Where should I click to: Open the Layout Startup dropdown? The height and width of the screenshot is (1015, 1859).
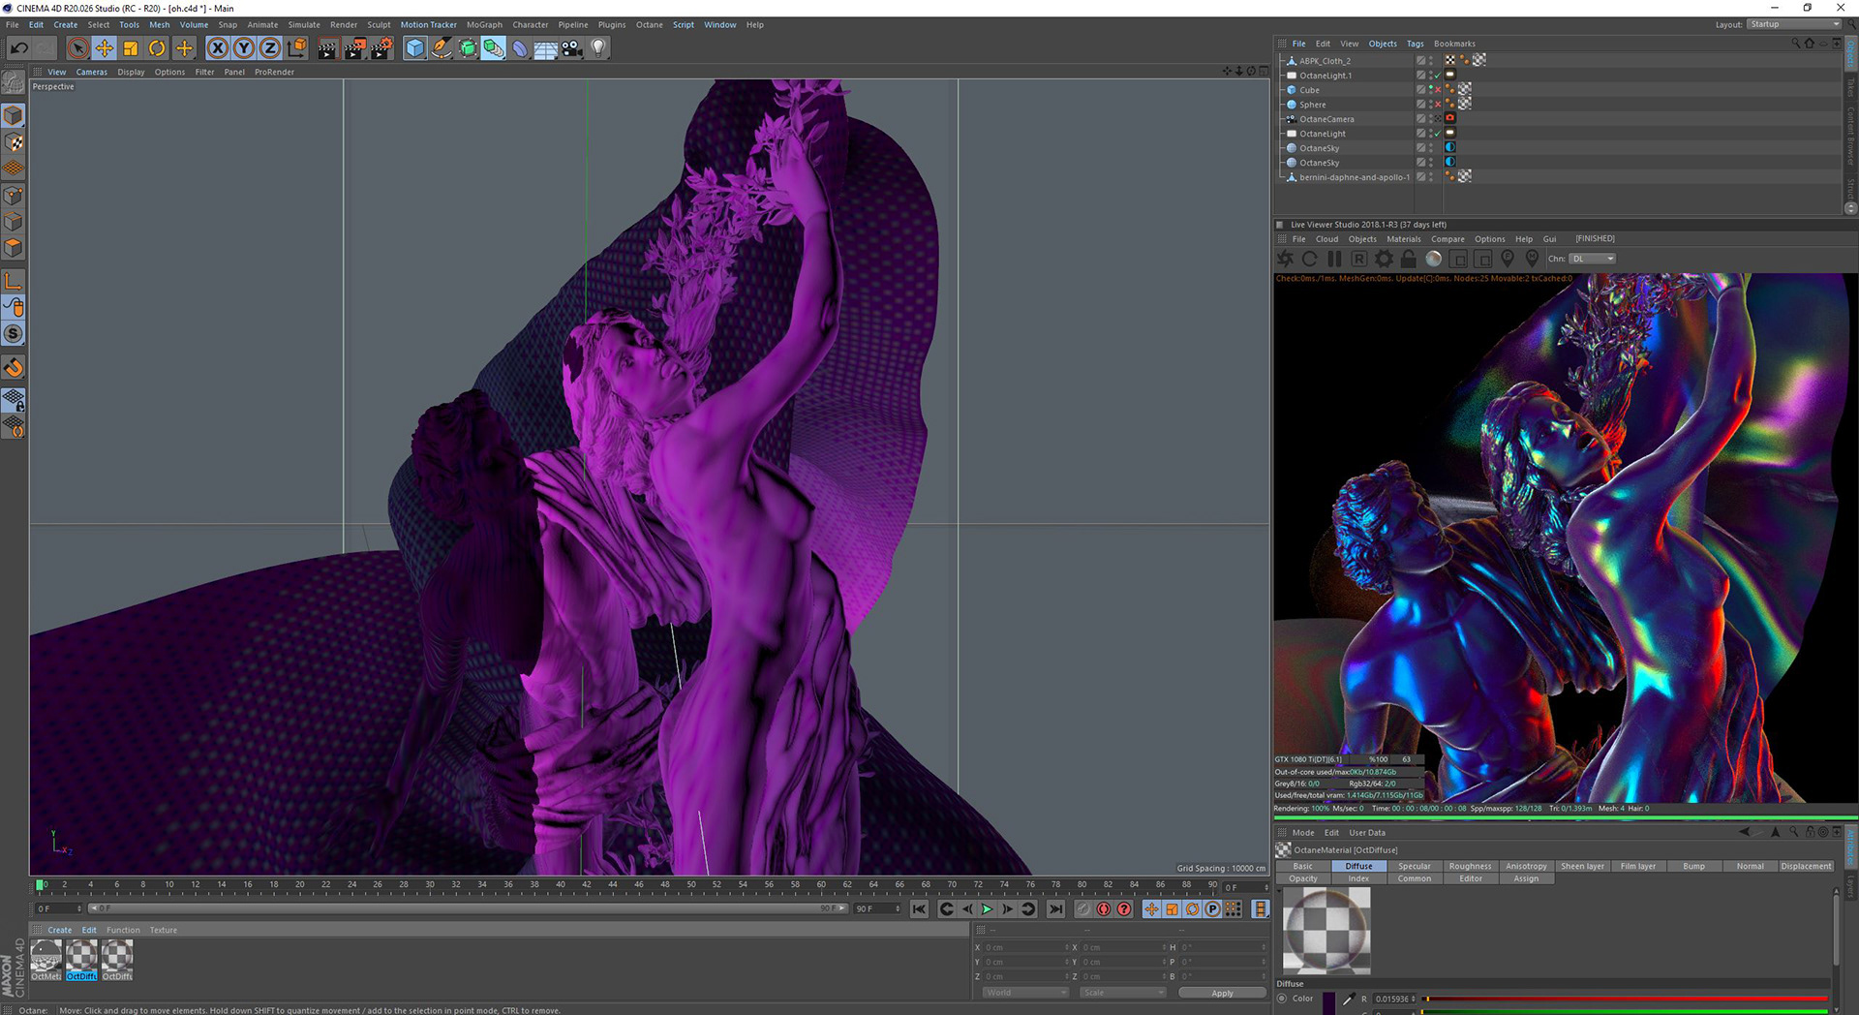pyautogui.click(x=1794, y=24)
